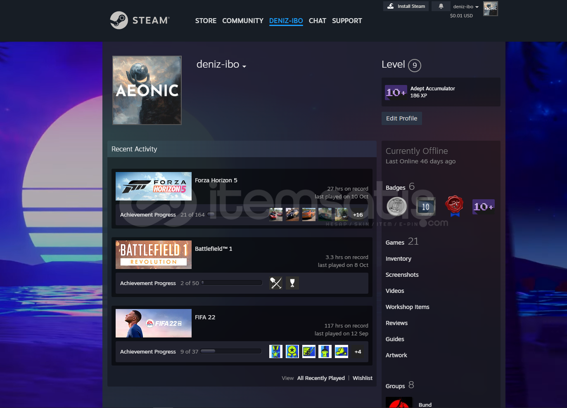Open the Workshop Items link
The height and width of the screenshot is (408, 567).
pyautogui.click(x=408, y=307)
